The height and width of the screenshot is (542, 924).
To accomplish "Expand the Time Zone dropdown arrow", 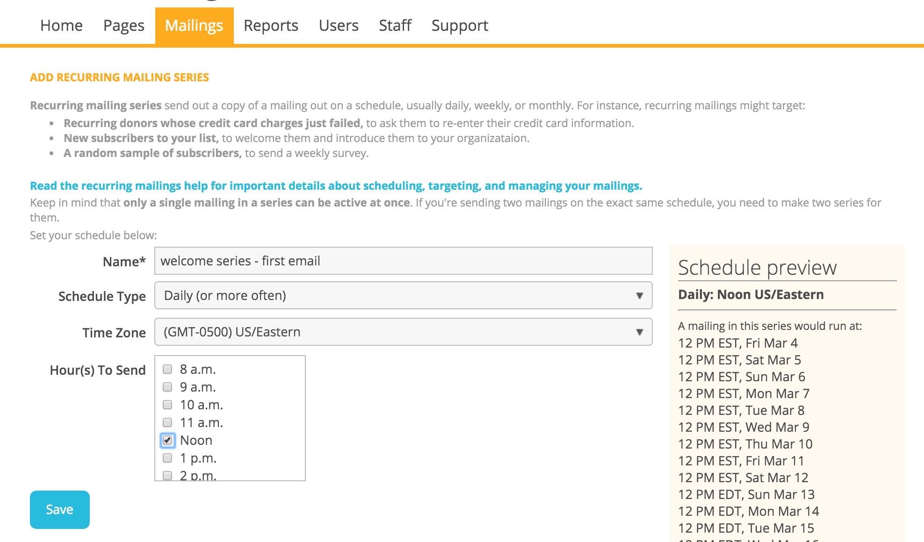I will 639,332.
